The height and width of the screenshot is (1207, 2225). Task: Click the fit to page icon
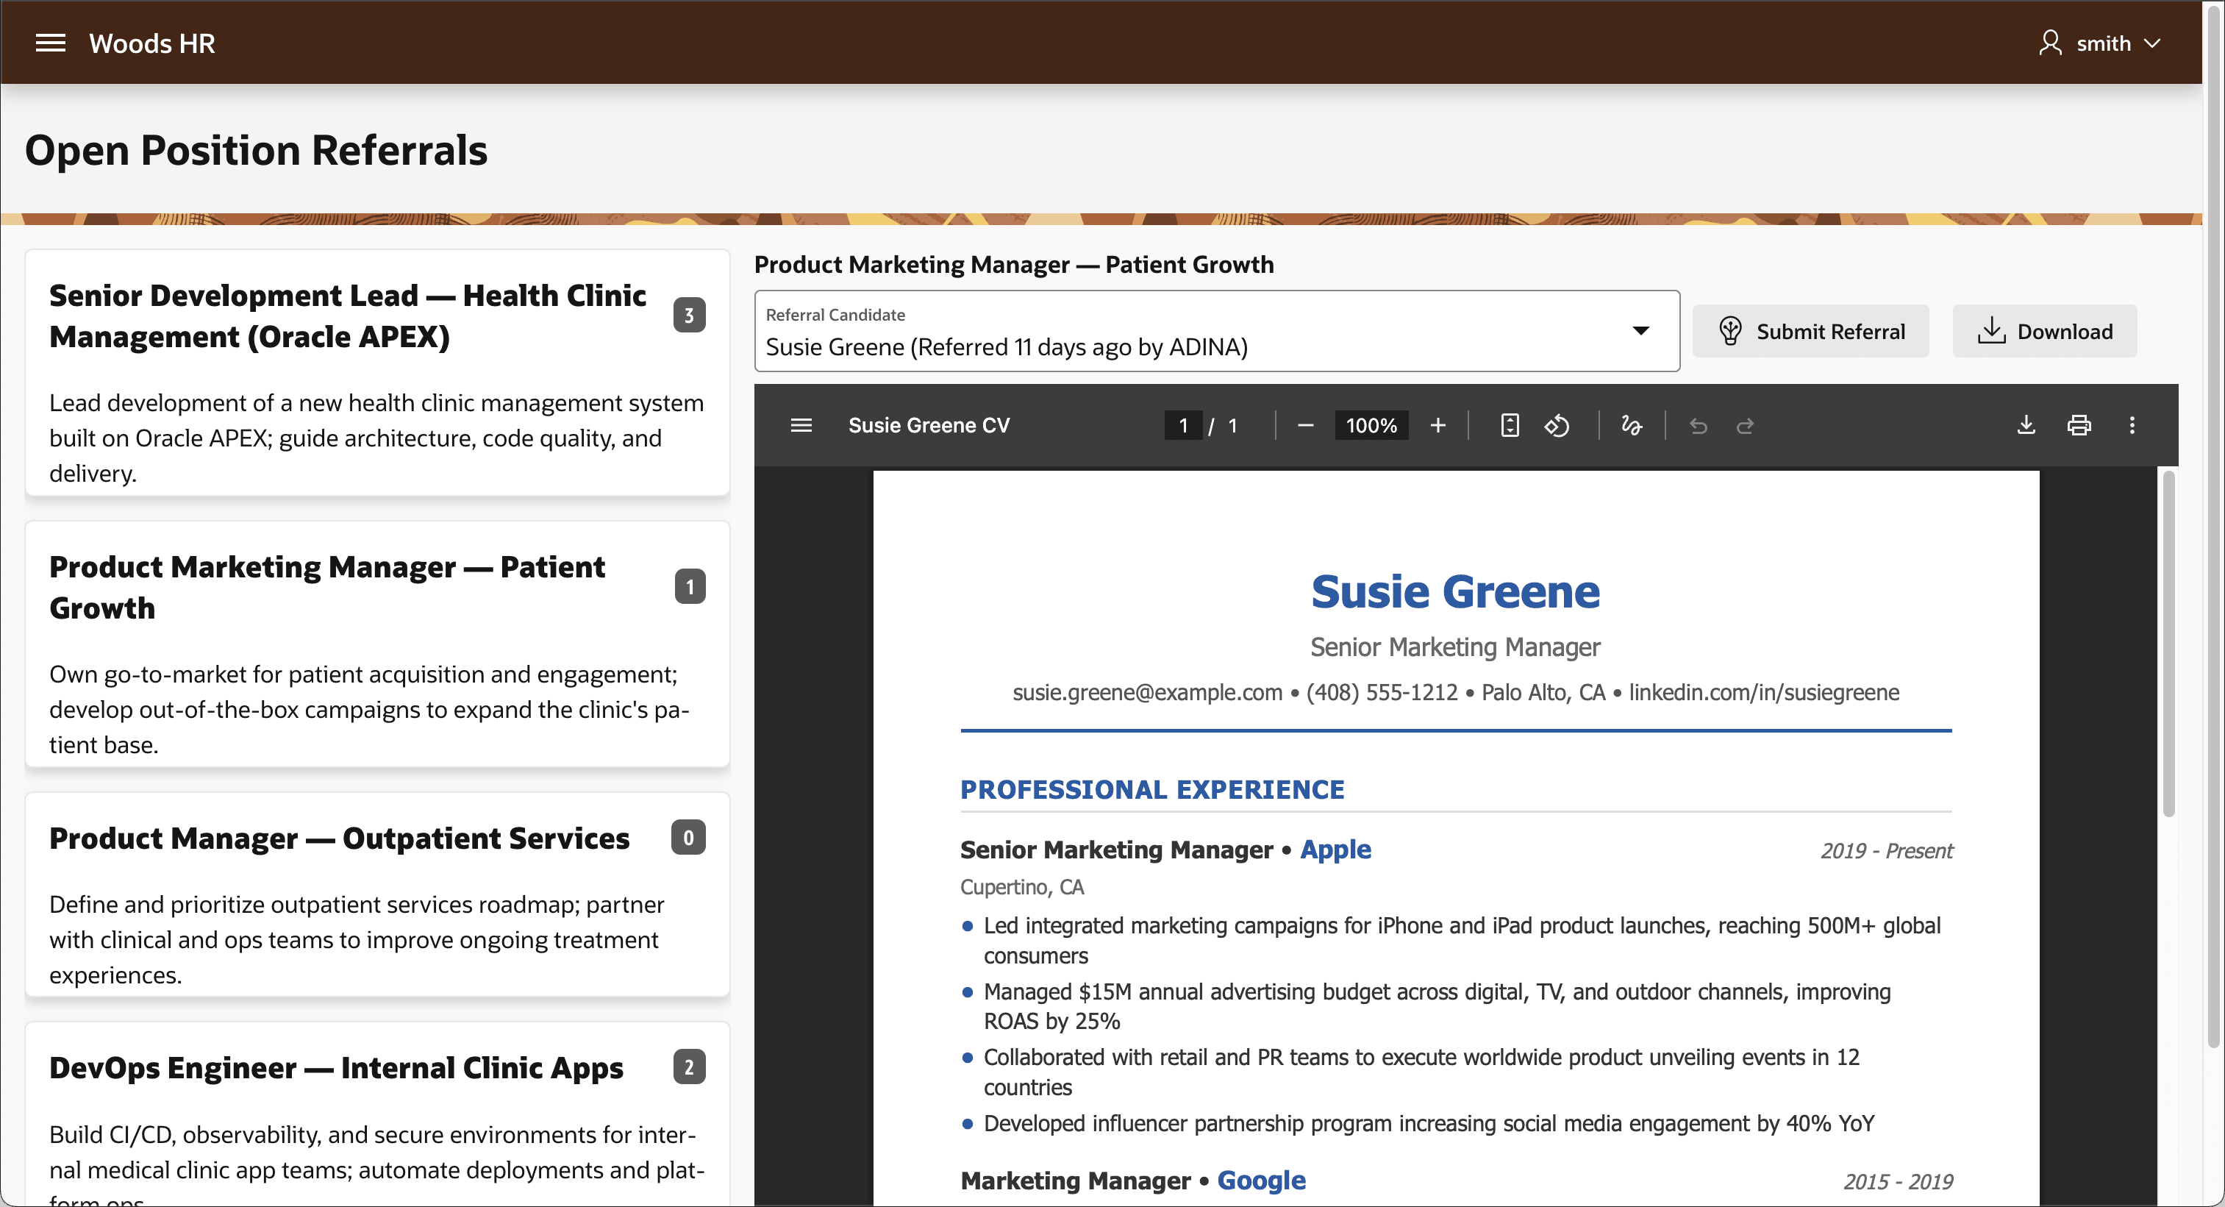tap(1509, 425)
